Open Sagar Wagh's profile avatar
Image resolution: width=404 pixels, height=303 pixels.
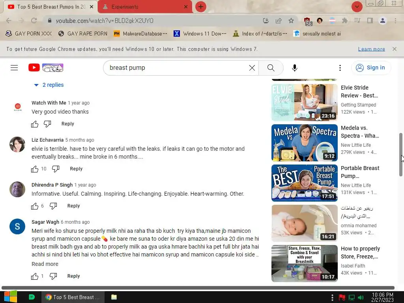(17, 226)
